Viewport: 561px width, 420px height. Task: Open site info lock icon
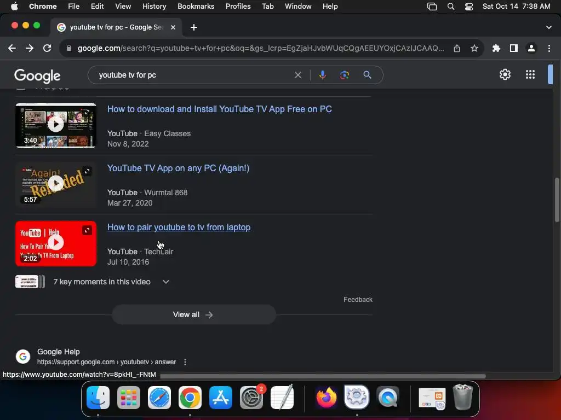click(x=69, y=48)
